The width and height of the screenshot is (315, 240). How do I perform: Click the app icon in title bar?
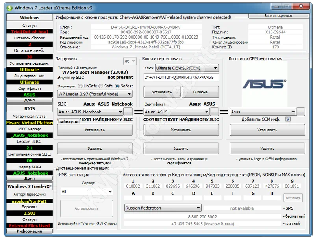tap(9, 8)
